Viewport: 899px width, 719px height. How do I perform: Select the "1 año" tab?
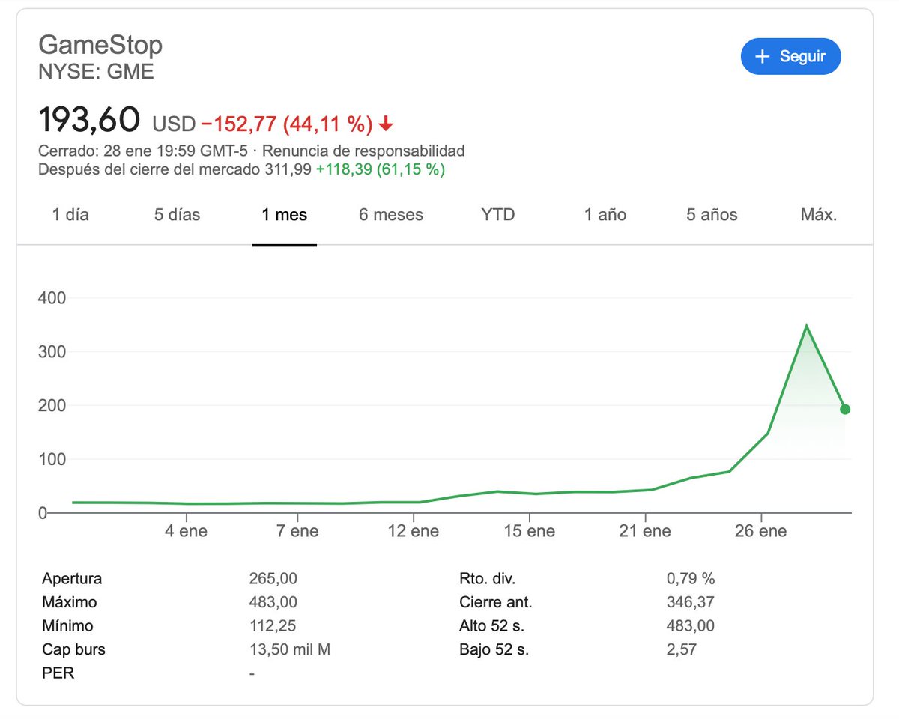(604, 215)
